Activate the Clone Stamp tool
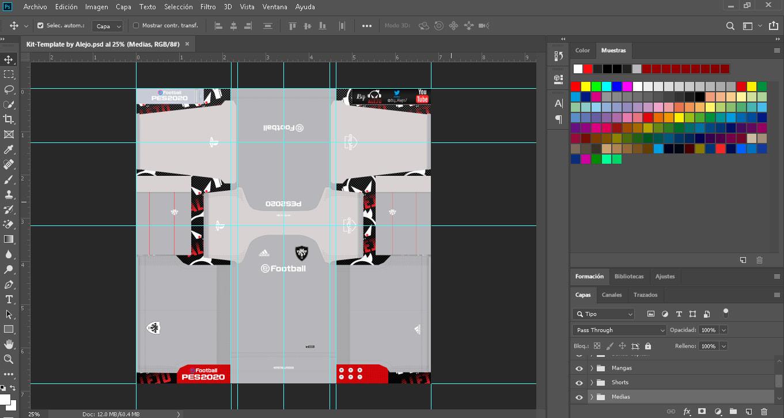This screenshot has width=784, height=418. coord(9,194)
